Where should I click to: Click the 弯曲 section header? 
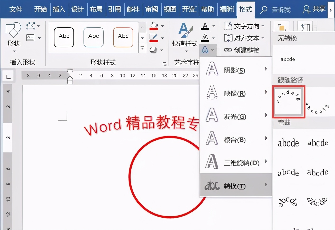click(284, 123)
